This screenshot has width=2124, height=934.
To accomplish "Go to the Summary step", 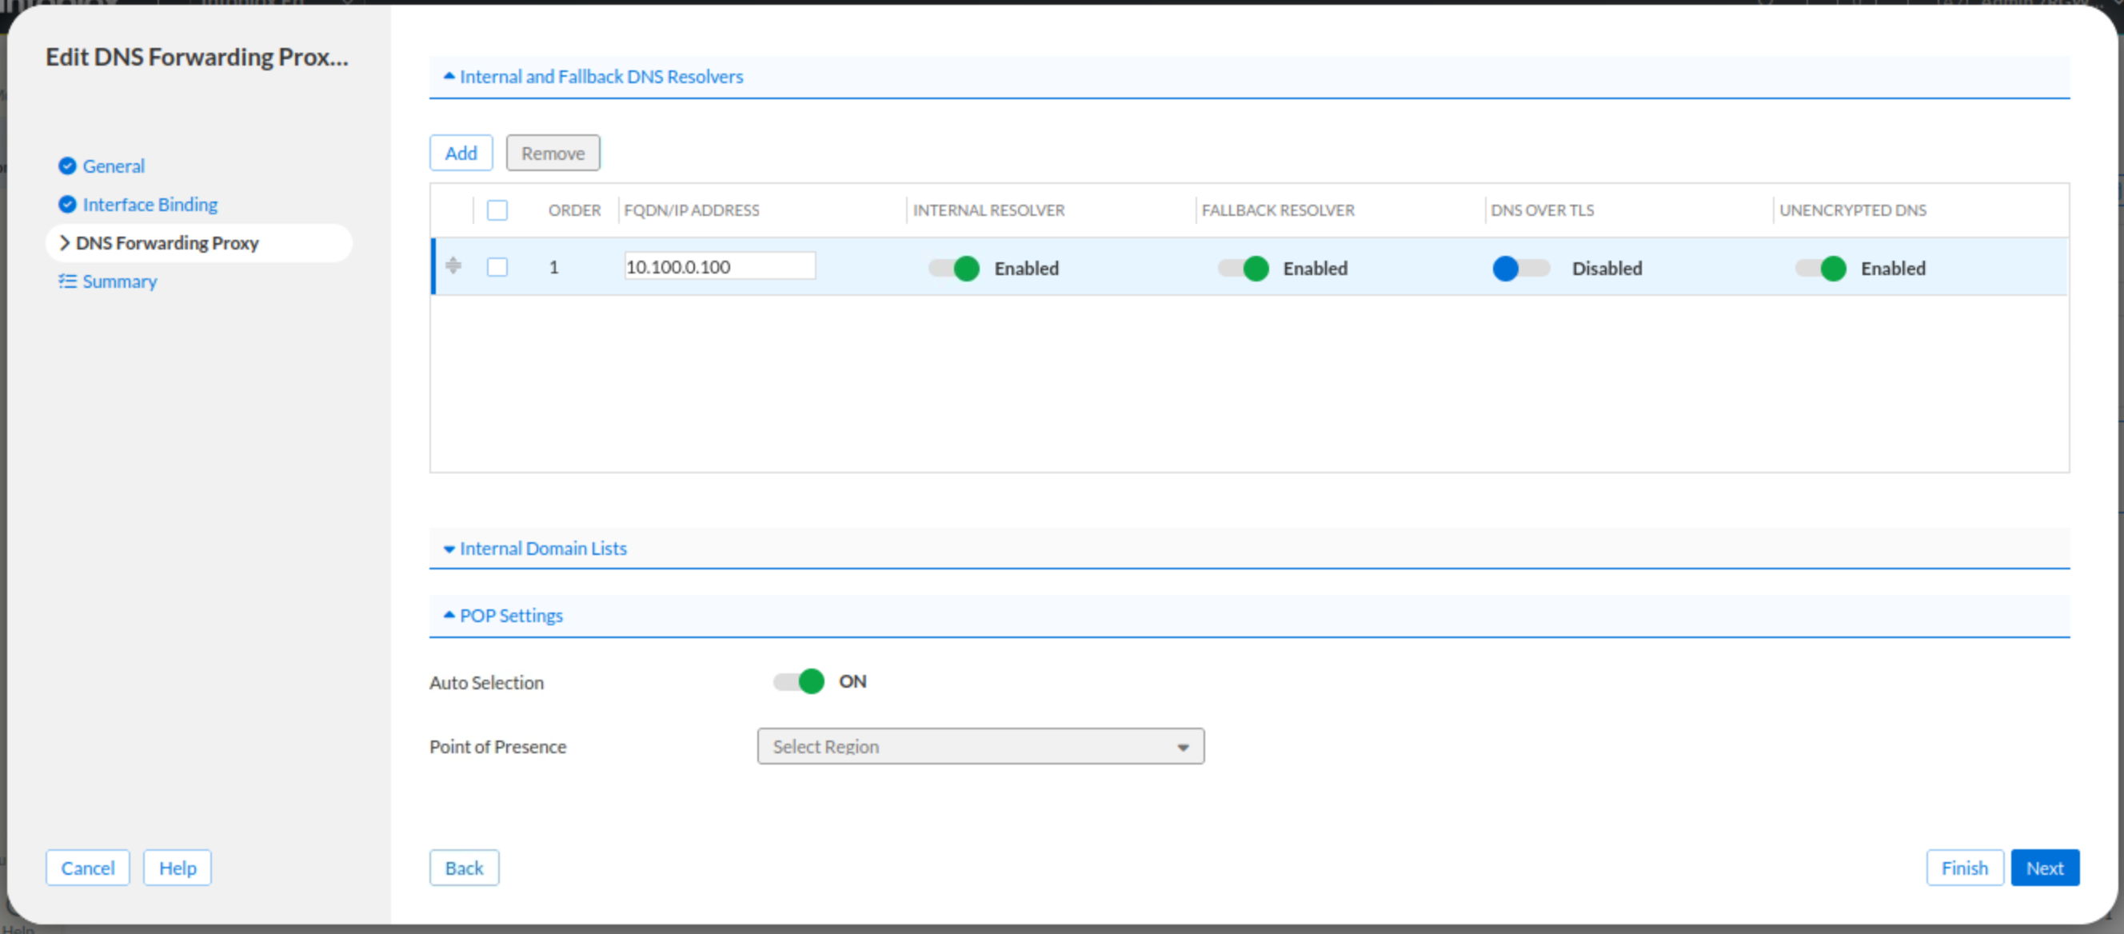I will click(x=118, y=281).
